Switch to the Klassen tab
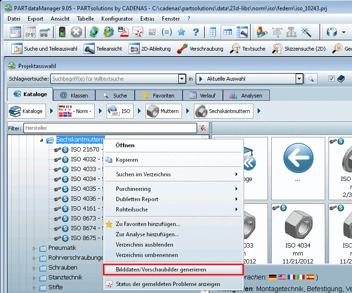The image size is (352, 293). 74,96
